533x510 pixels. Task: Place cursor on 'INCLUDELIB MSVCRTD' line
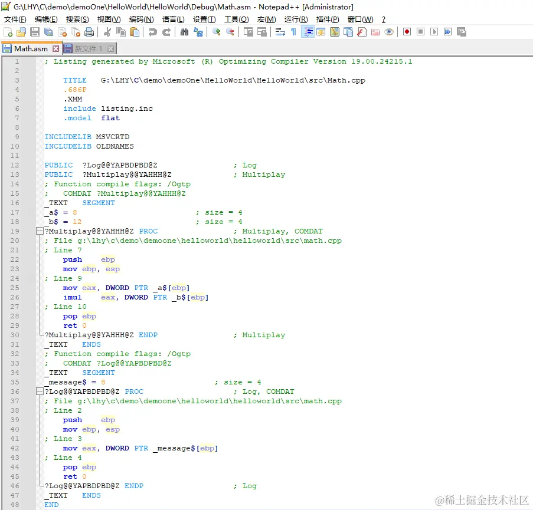point(87,137)
